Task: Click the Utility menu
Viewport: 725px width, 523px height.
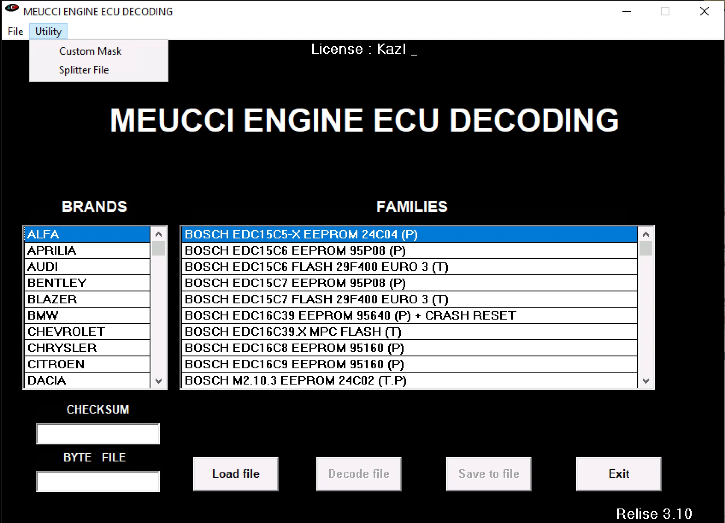Action: tap(48, 32)
